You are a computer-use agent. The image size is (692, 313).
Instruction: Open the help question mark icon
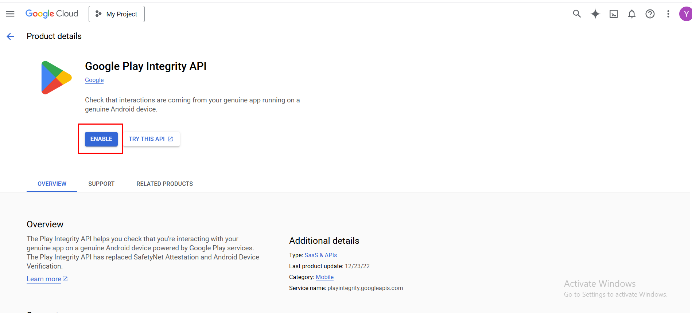(x=650, y=14)
